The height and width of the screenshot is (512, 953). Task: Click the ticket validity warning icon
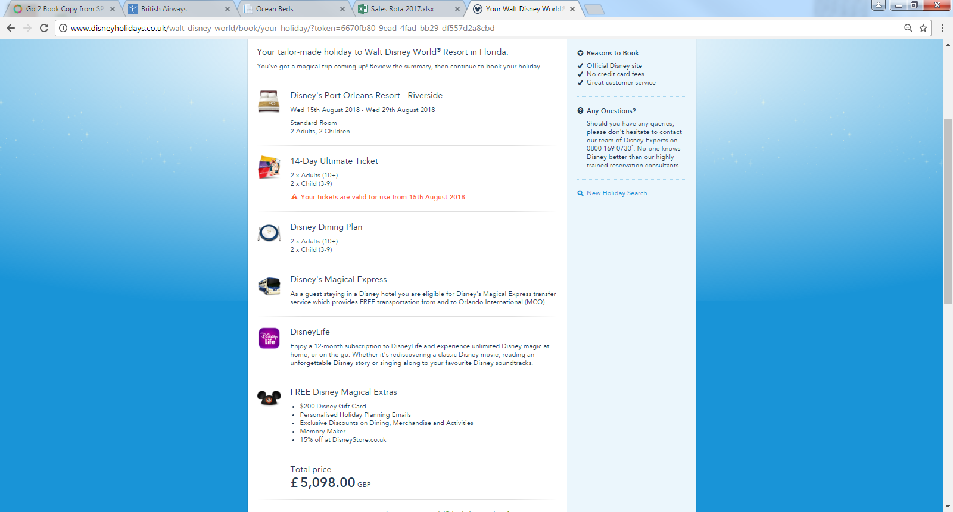point(294,197)
